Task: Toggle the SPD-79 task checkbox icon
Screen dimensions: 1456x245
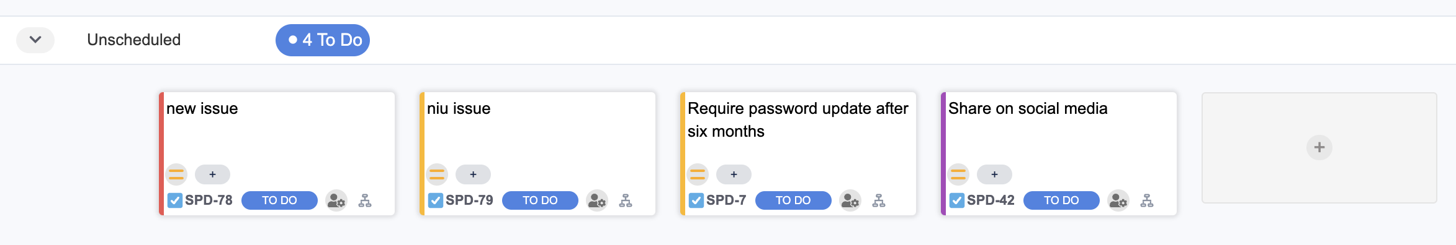Action: pyautogui.click(x=436, y=200)
